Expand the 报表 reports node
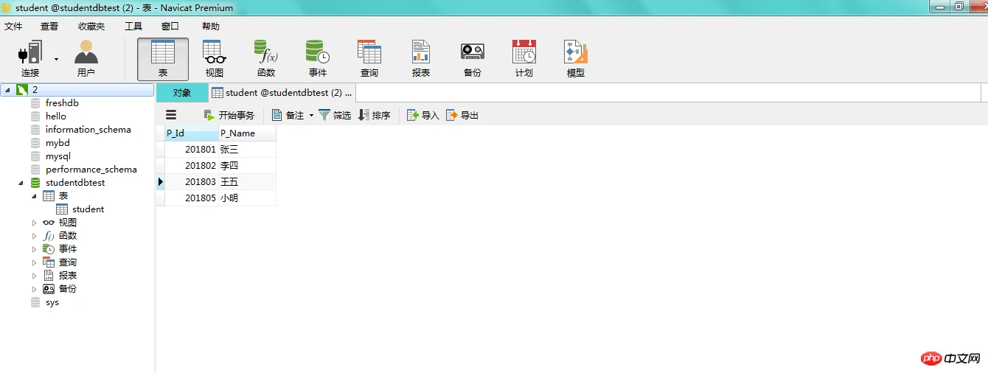988x373 pixels. point(34,276)
